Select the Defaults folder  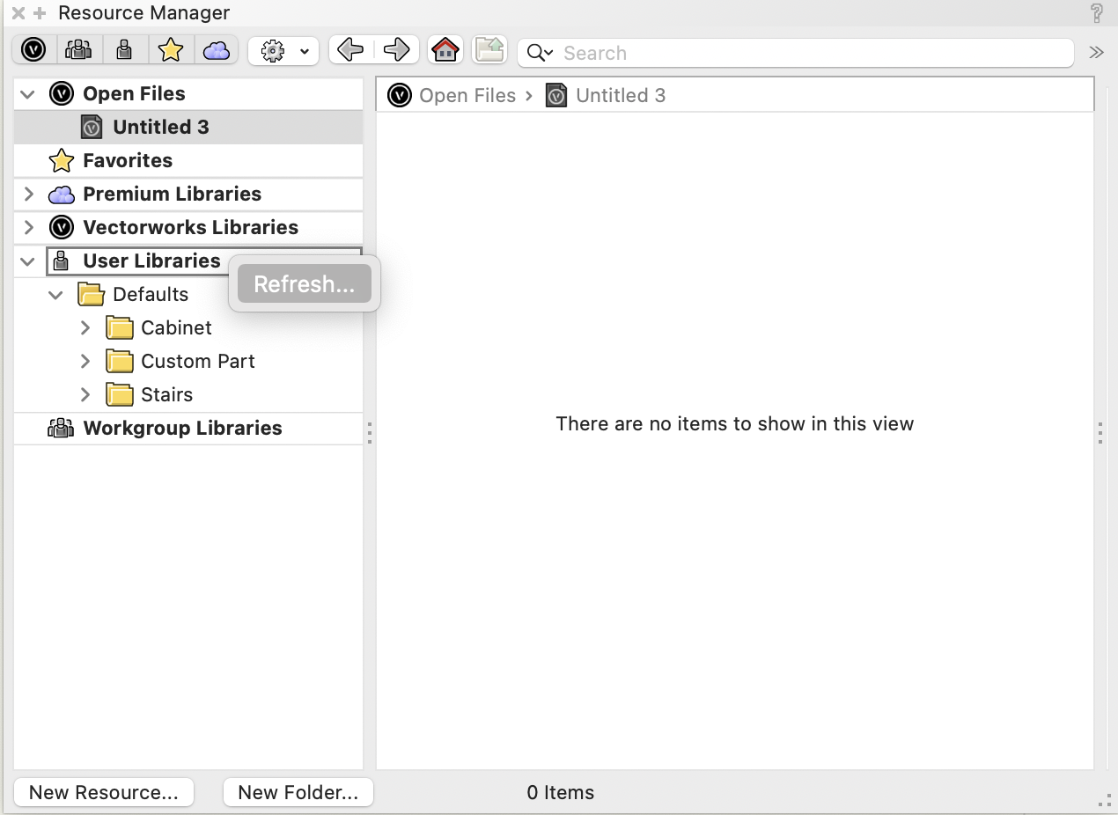coord(188,294)
